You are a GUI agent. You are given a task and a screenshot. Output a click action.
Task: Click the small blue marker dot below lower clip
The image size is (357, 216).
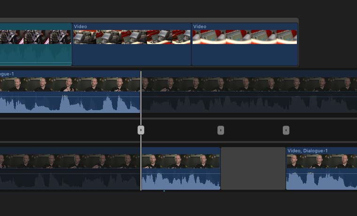pos(164,191)
